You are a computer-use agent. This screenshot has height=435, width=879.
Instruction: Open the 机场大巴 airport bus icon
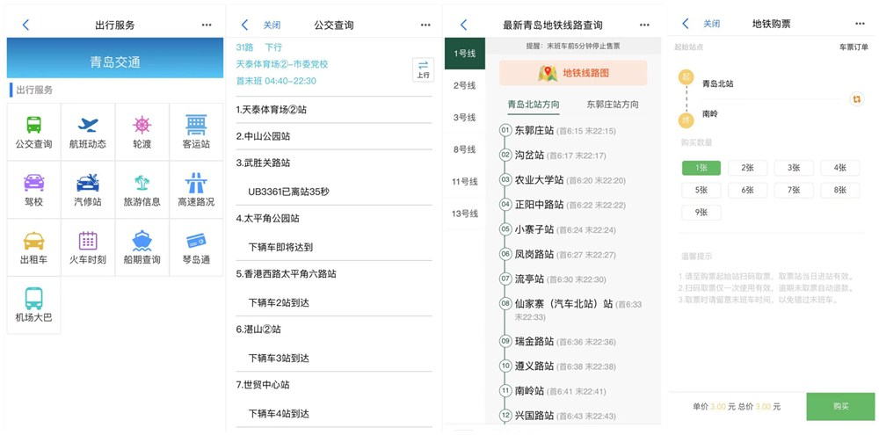pos(33,305)
